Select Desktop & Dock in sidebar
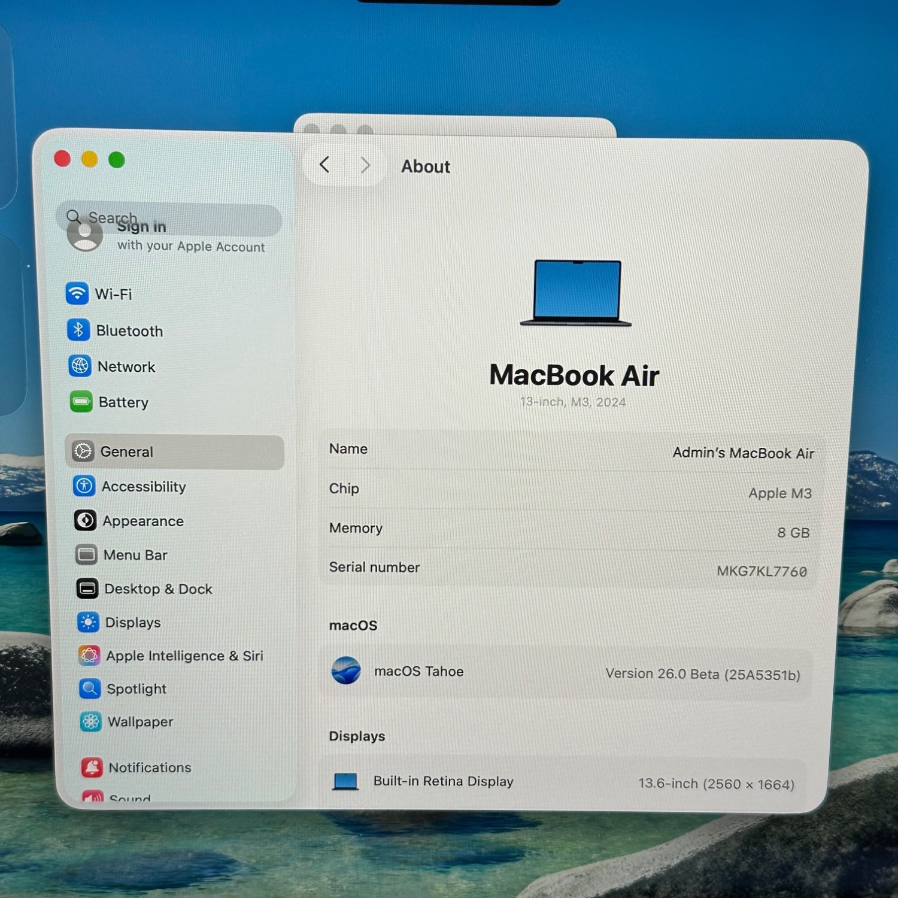This screenshot has height=898, width=898. tap(158, 589)
